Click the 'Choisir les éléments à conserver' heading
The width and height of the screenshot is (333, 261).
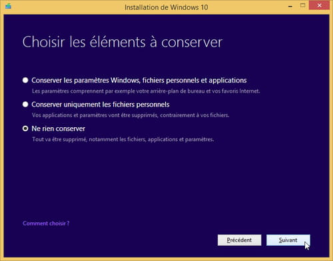coord(123,42)
